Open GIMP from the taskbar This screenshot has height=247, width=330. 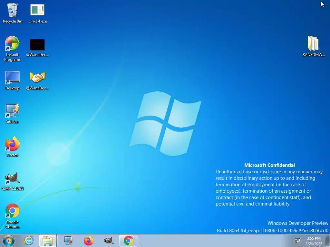click(109, 241)
